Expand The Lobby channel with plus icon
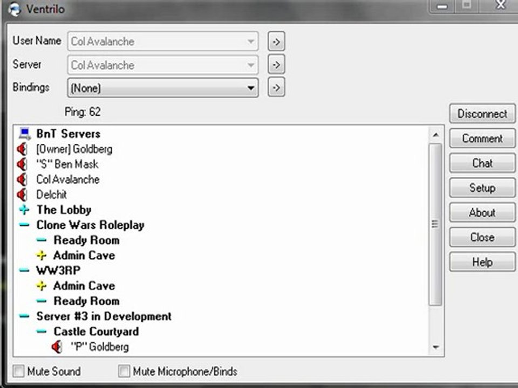The height and width of the screenshot is (388, 518). 24,210
